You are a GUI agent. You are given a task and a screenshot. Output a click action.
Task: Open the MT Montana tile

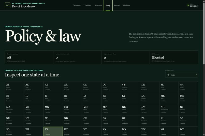(x=111, y=110)
